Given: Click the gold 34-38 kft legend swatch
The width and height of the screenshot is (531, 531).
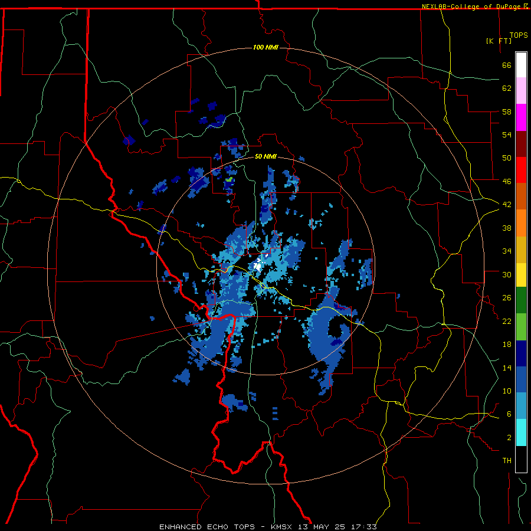Looking at the screenshot, I should point(521,250).
